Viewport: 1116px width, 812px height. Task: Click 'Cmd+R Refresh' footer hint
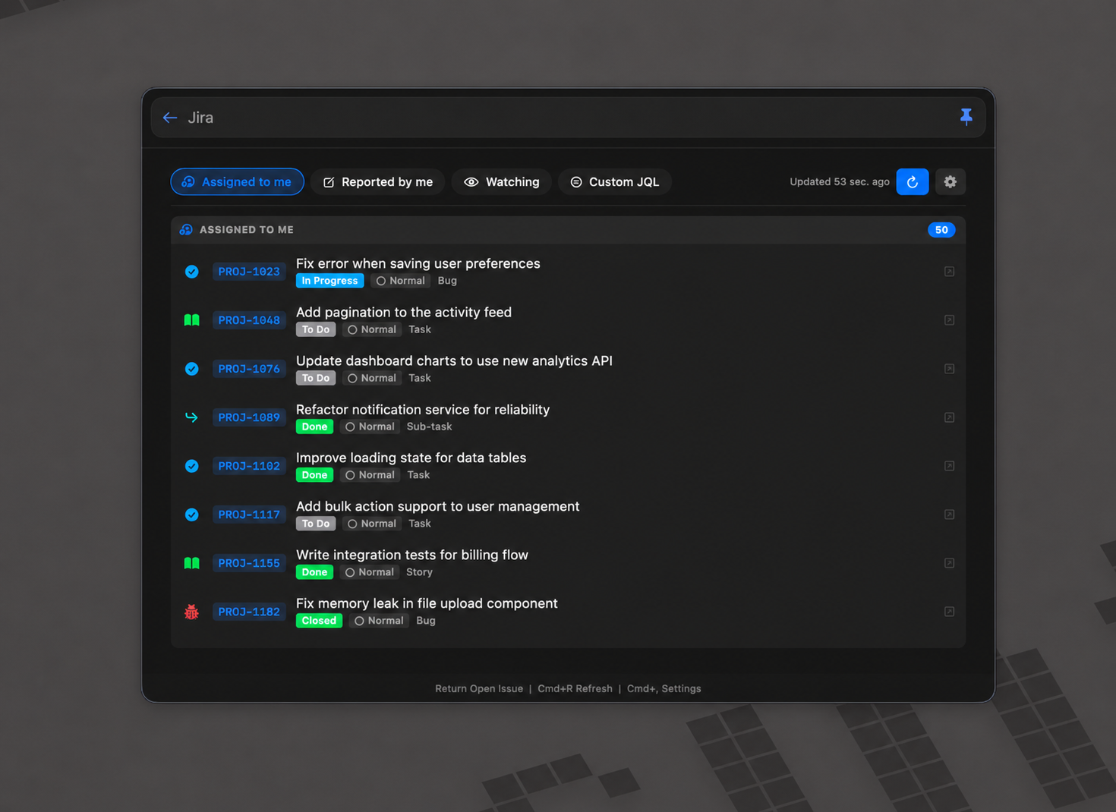tap(575, 688)
